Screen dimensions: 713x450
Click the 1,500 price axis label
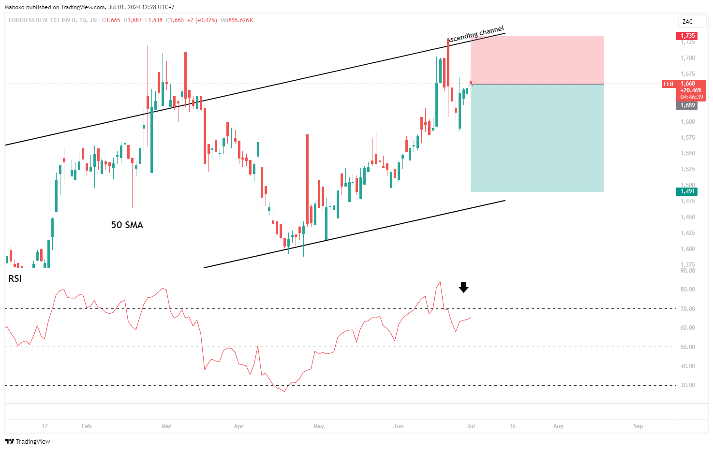pyautogui.click(x=688, y=185)
